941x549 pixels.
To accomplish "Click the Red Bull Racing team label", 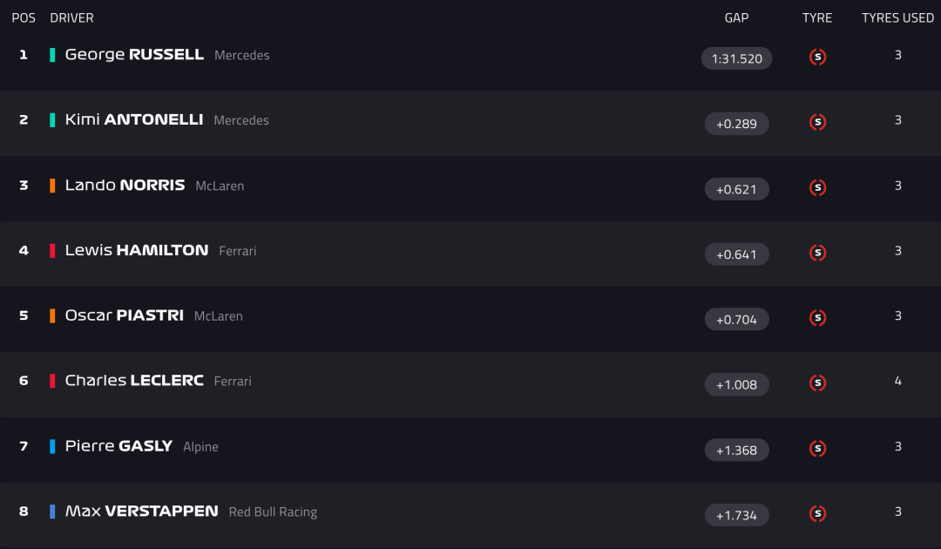I will pyautogui.click(x=273, y=512).
